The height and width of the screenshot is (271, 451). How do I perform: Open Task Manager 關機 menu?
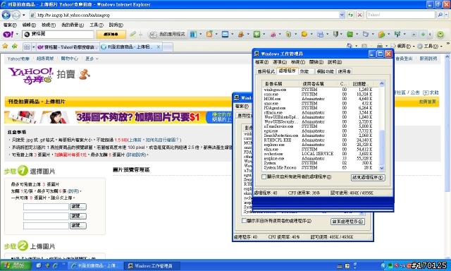click(316, 62)
